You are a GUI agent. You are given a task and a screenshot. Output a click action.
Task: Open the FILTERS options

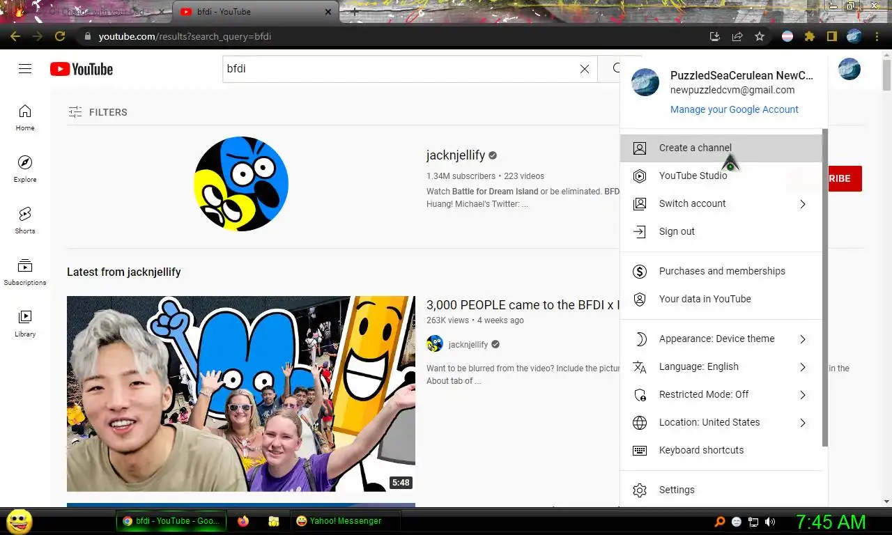click(98, 112)
